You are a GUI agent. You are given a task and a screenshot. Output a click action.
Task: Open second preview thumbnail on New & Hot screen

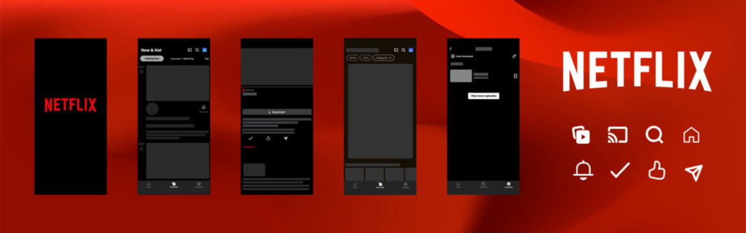178,161
